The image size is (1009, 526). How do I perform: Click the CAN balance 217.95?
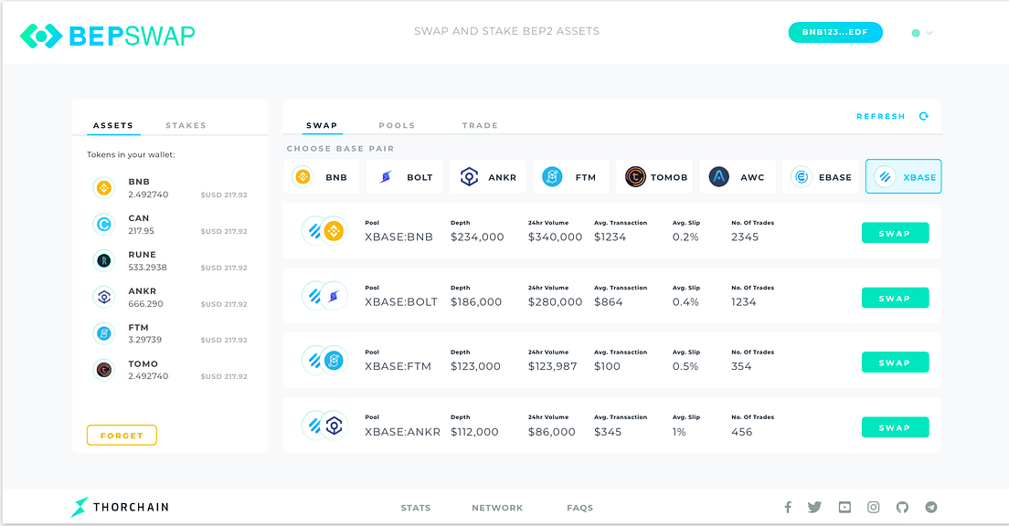tap(141, 231)
